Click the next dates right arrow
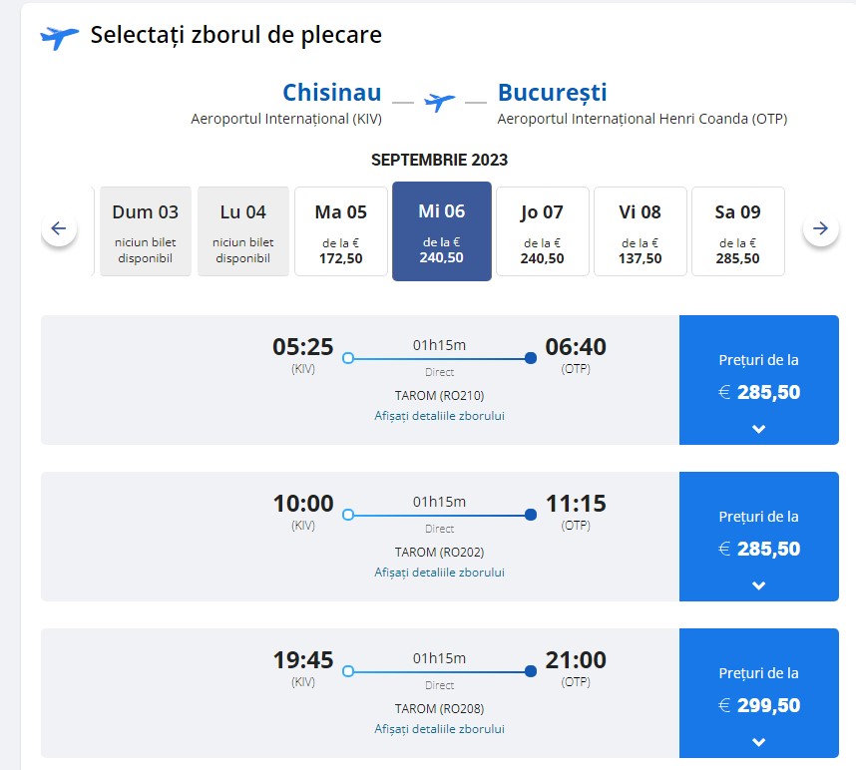The image size is (856, 770). [820, 229]
